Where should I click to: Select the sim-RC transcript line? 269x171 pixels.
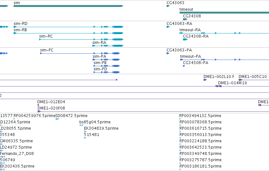click(81, 39)
